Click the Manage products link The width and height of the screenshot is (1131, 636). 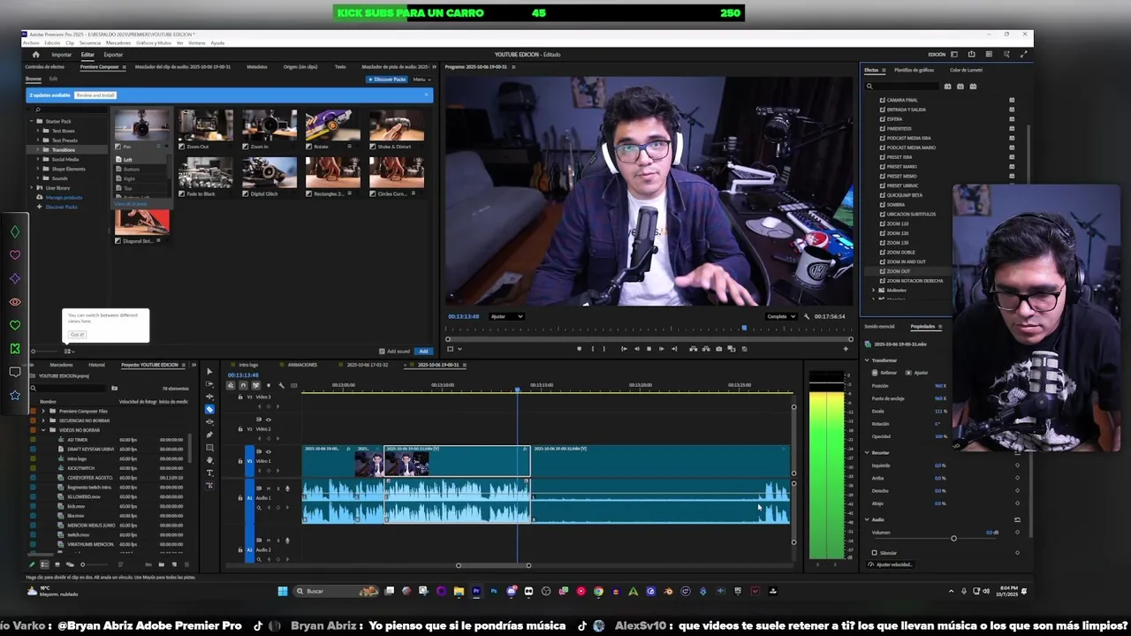point(64,198)
